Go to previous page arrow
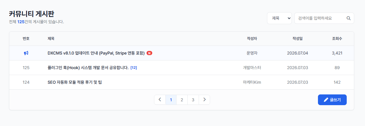 (x=160, y=100)
